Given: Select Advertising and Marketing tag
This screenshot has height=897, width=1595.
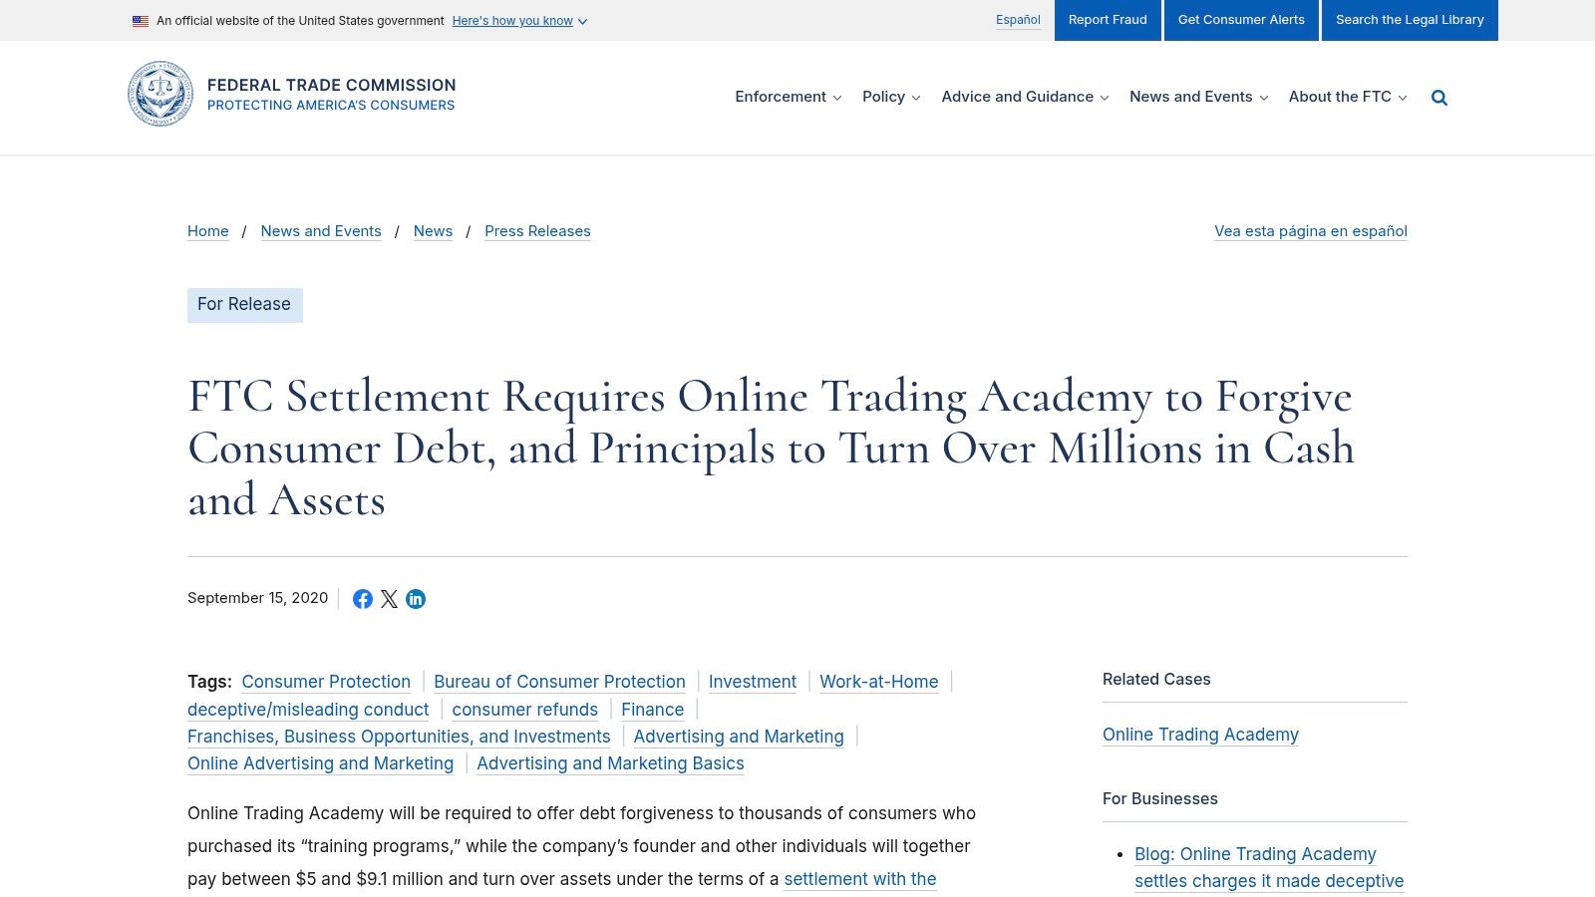Looking at the screenshot, I should [739, 737].
